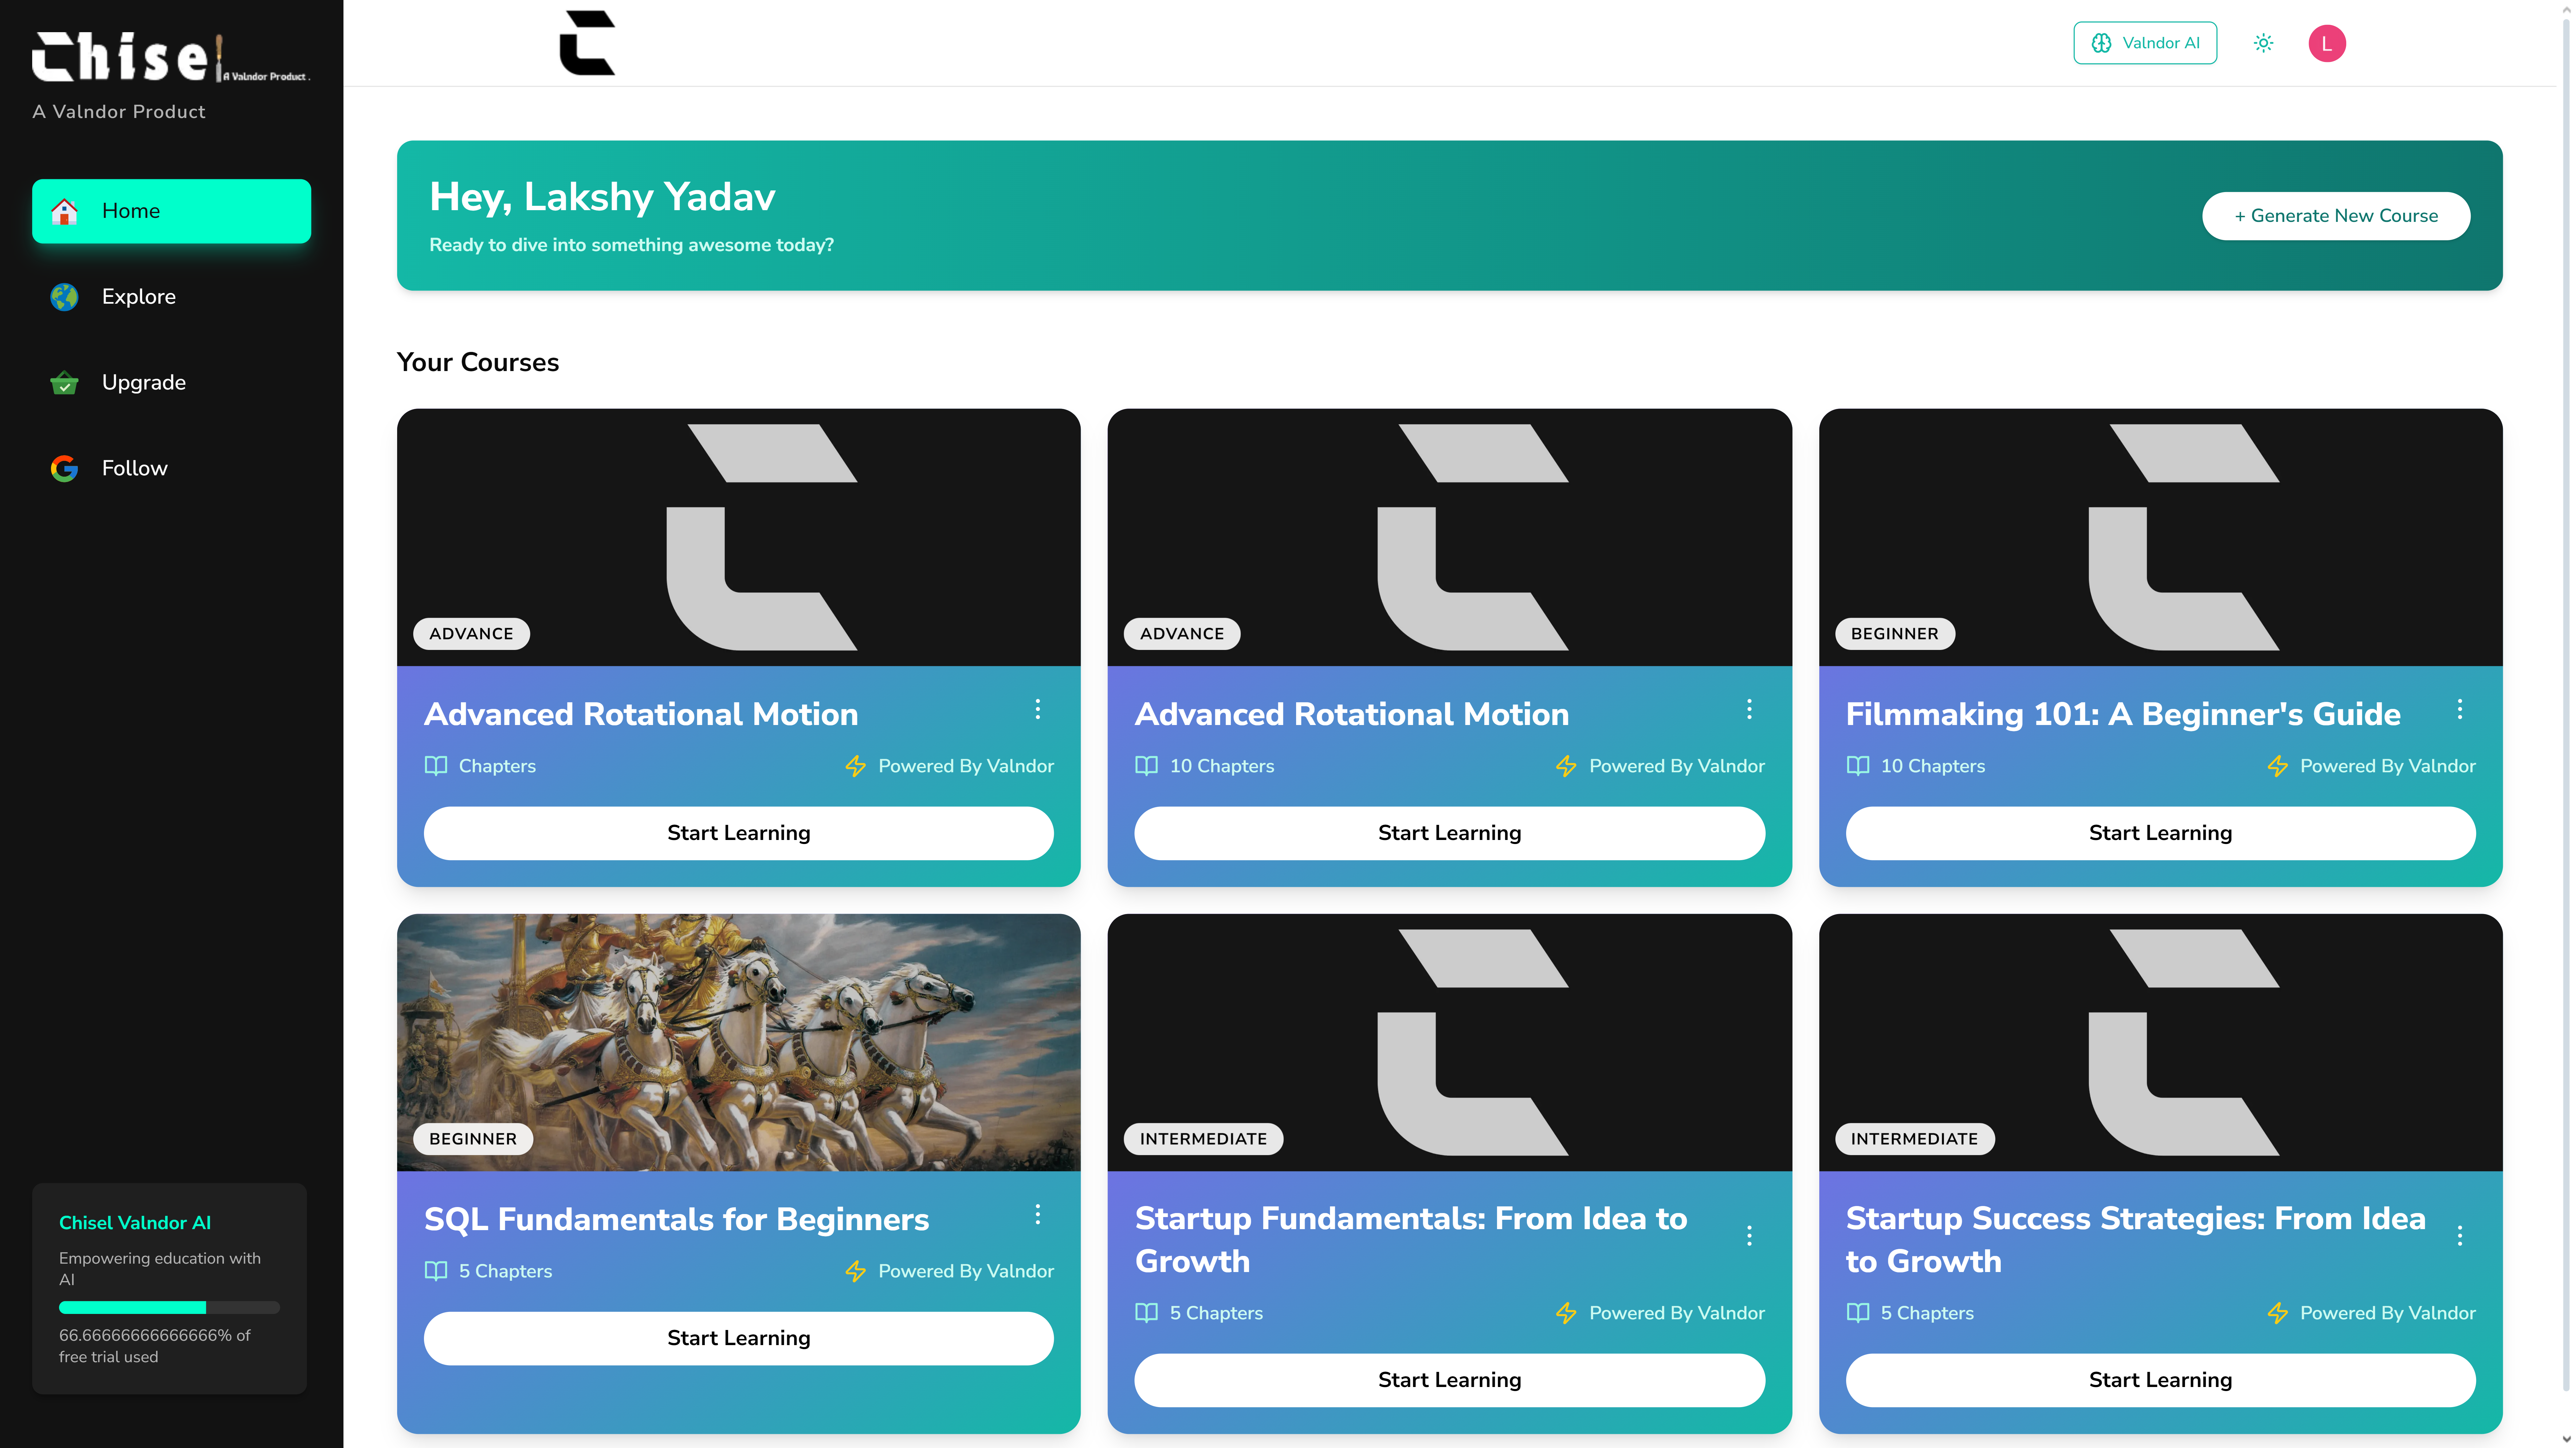This screenshot has width=2576, height=1448.
Task: Click '10 Chapters' on Filmmaking 101 card
Action: coord(1933,767)
